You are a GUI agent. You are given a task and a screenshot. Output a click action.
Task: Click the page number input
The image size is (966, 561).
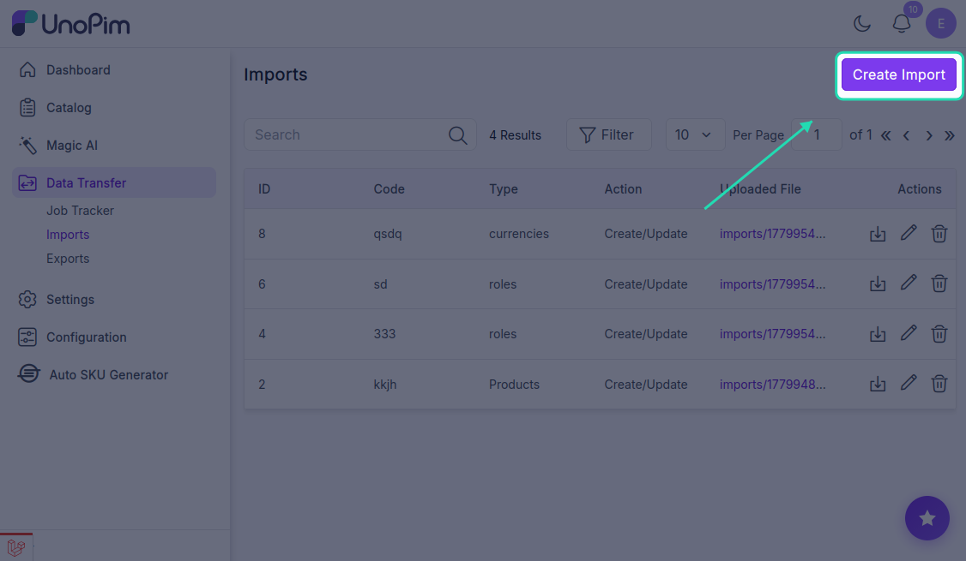817,134
